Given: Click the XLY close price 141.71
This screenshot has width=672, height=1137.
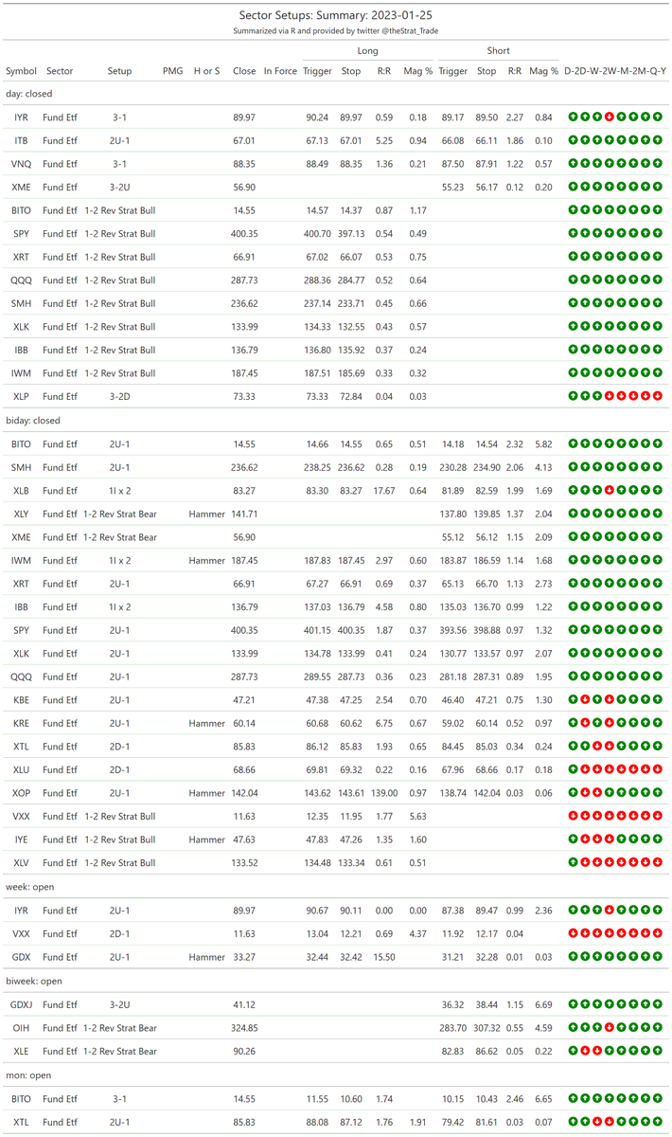Looking at the screenshot, I should (x=244, y=514).
